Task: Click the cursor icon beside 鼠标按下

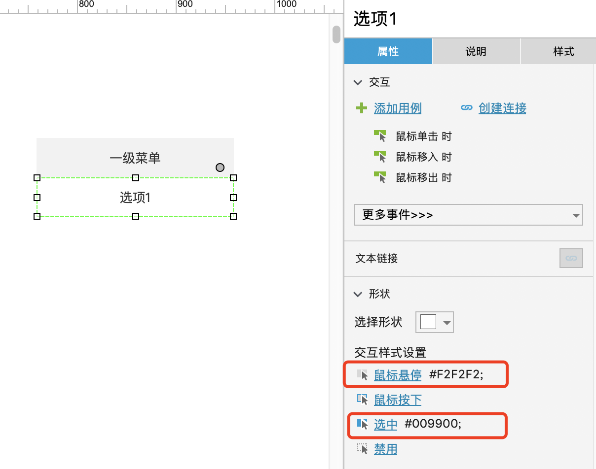Action: (363, 400)
